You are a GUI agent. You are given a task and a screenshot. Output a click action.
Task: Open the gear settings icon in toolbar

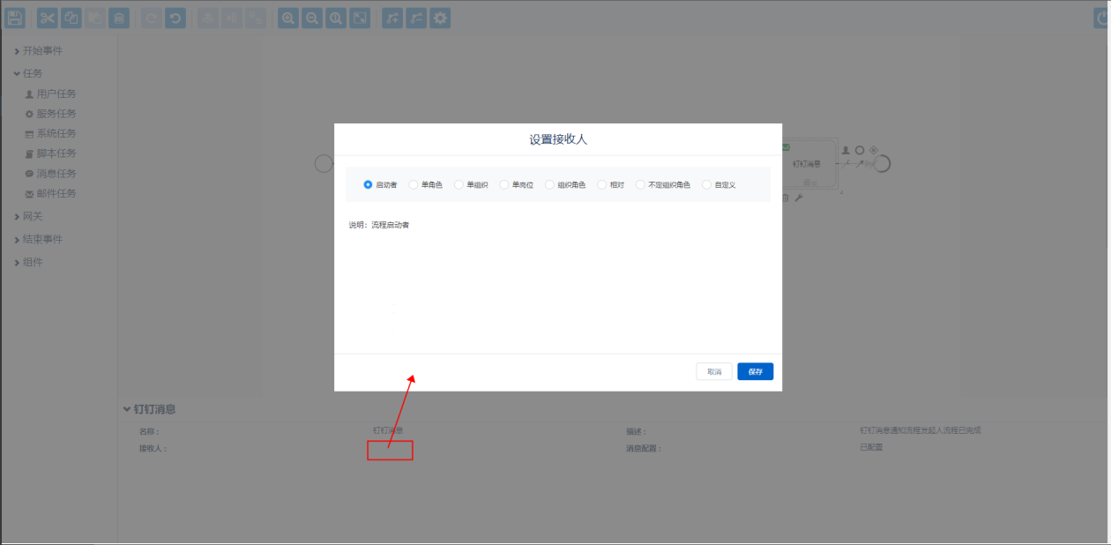pyautogui.click(x=440, y=18)
